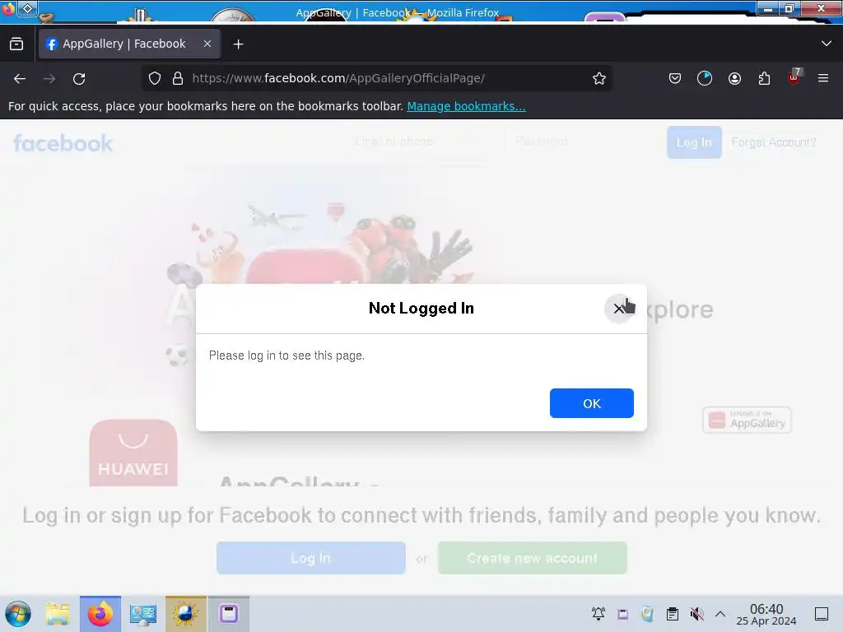Click the uBlock Origin extension icon

[794, 77]
